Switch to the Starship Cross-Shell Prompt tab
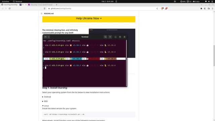This screenshot has width=215, height=121. pyautogui.click(x=41, y=5)
